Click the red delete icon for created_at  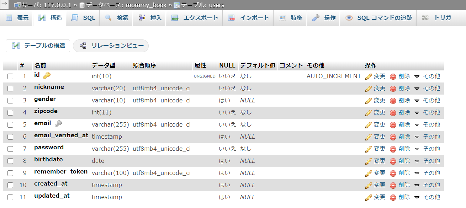coord(393,185)
